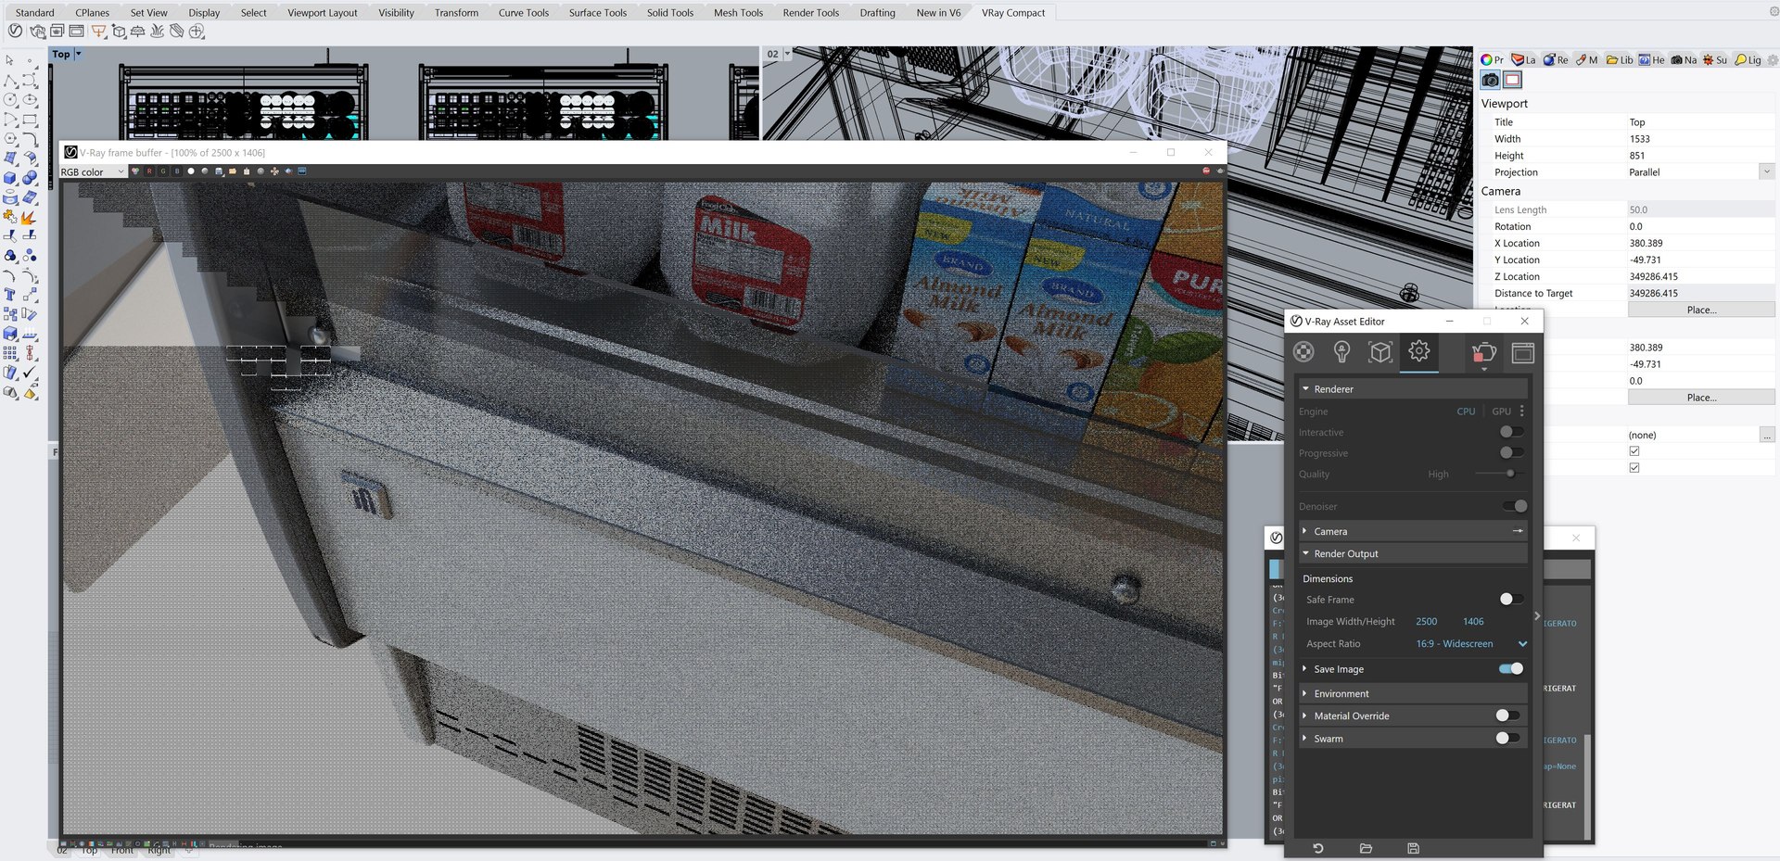The image size is (1780, 861).
Task: Toggle the Swarm switch
Action: pyautogui.click(x=1507, y=739)
